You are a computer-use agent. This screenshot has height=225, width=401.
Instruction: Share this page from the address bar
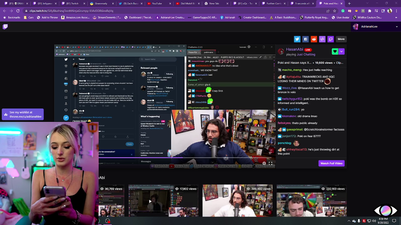click(328, 11)
